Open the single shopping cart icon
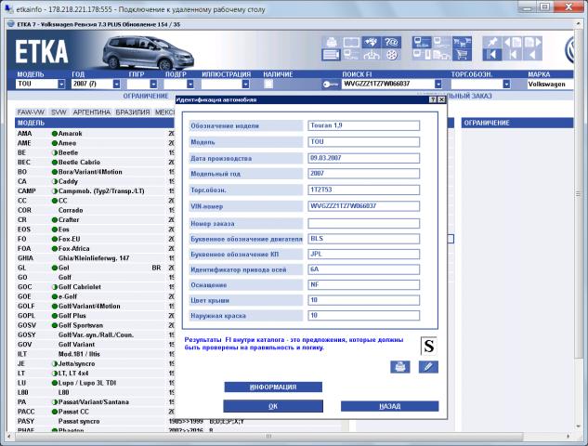Viewport: 588px width, 446px height. tap(462, 55)
